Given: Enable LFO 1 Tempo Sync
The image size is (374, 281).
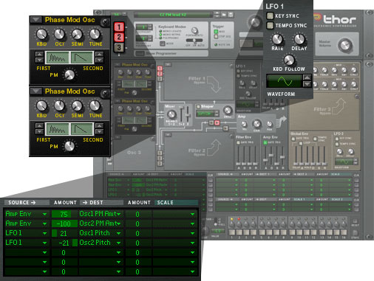Looking at the screenshot, I should (x=270, y=25).
